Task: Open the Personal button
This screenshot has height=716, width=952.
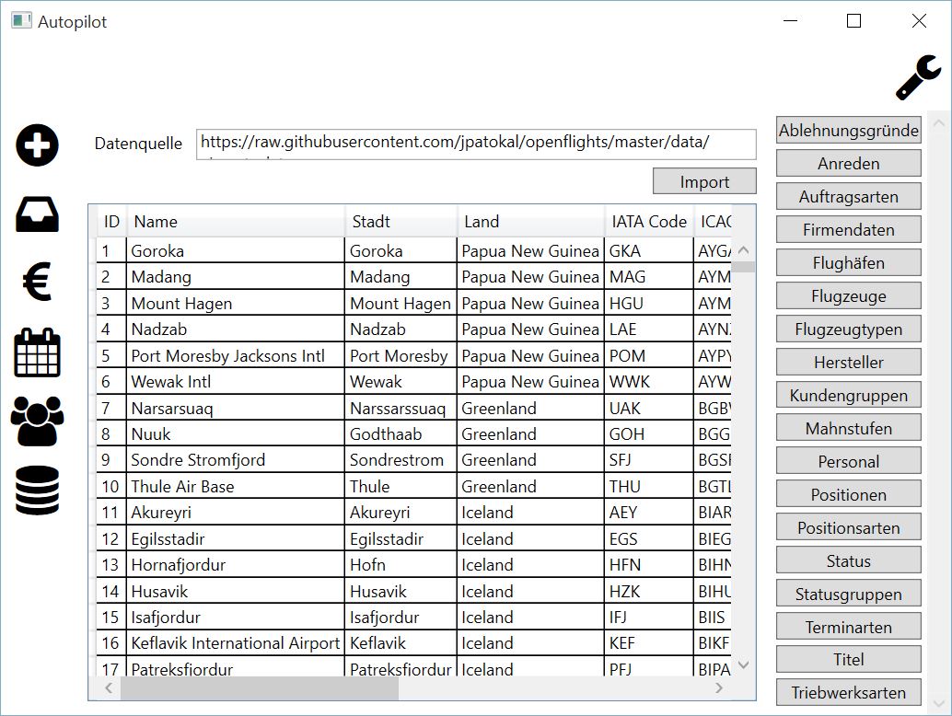Action: coord(848,461)
